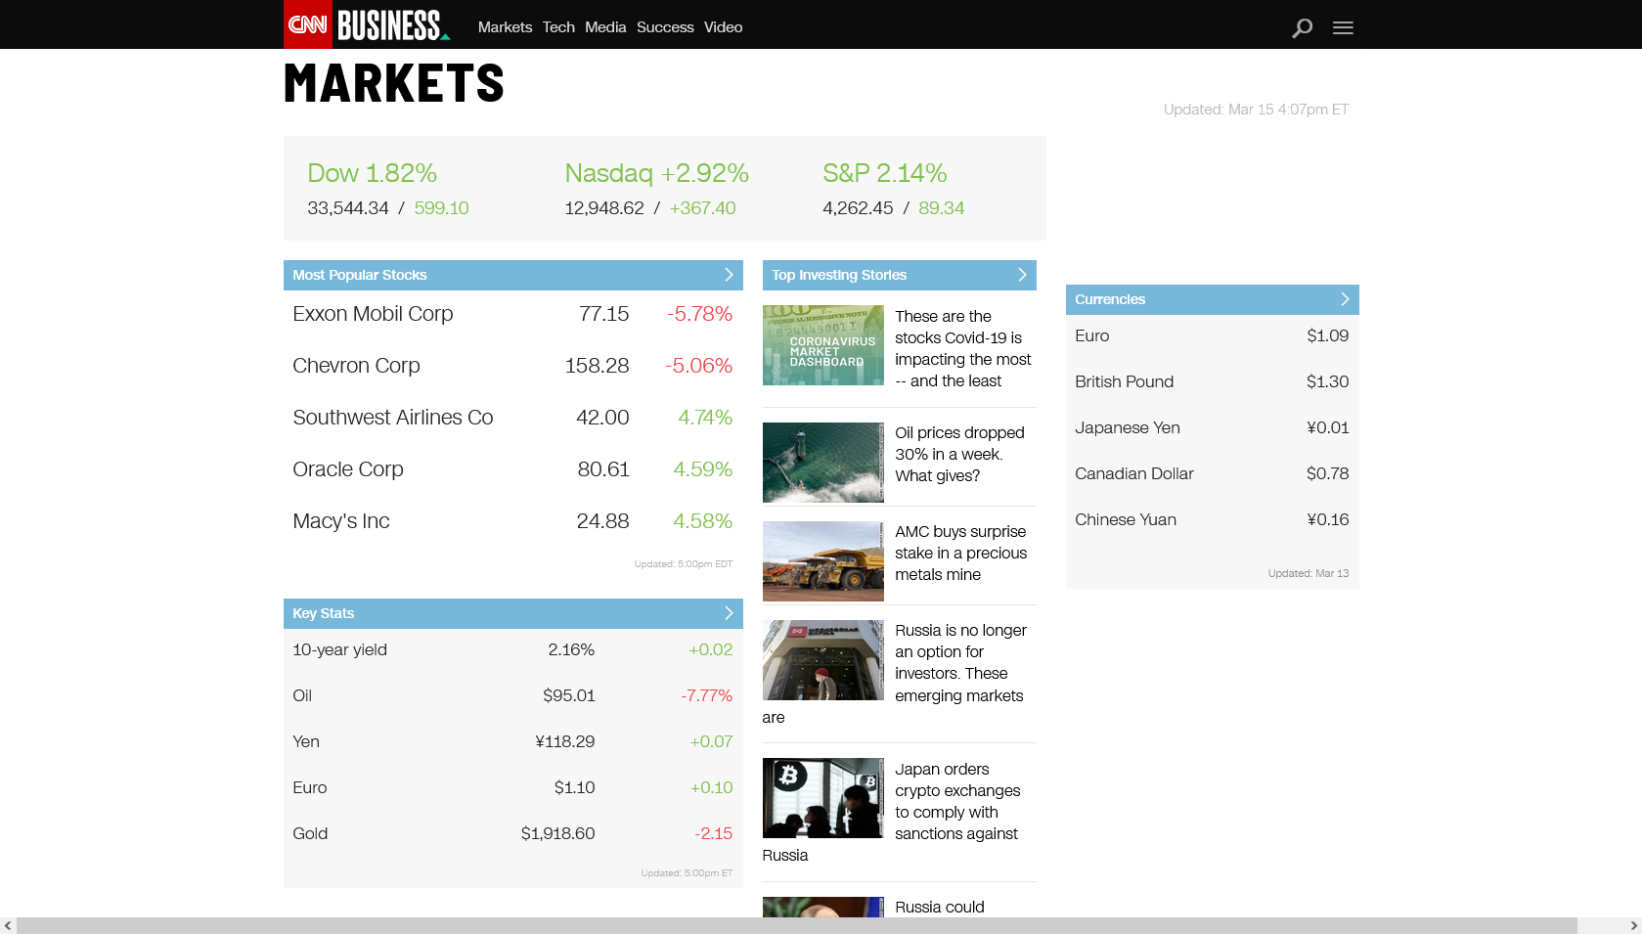The image size is (1642, 934).
Task: Read 'Oil prices dropped 30%' story
Action: (959, 454)
